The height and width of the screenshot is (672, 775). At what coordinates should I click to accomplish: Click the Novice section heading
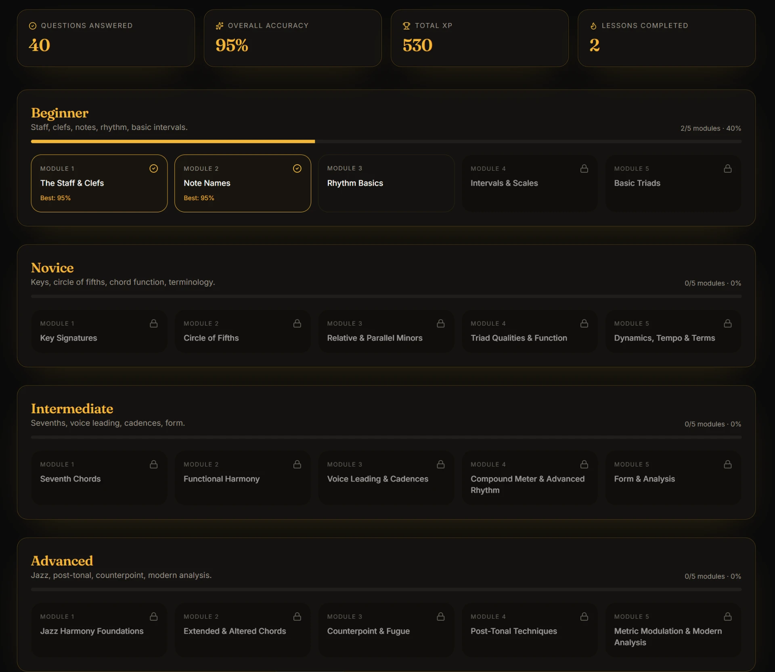click(52, 268)
